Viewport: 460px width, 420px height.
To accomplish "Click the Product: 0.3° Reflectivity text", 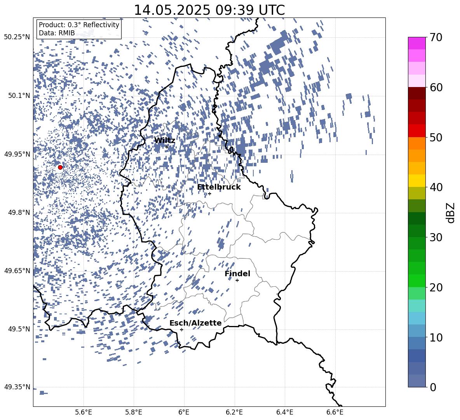I will pyautogui.click(x=79, y=25).
